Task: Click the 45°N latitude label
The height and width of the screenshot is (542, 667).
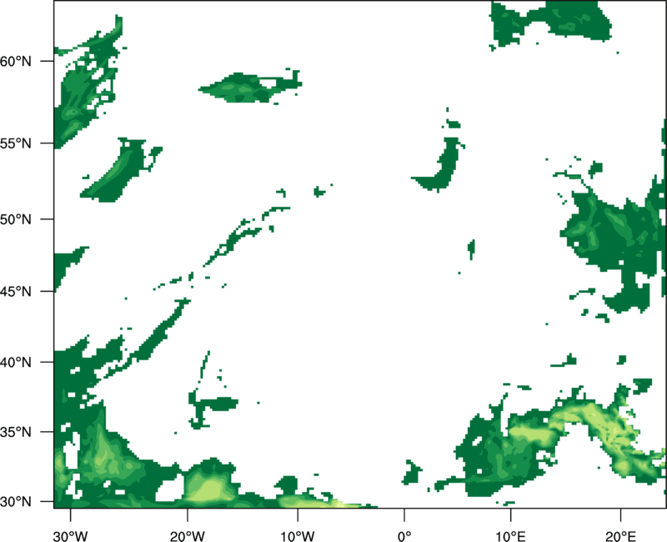Action: click(x=16, y=291)
